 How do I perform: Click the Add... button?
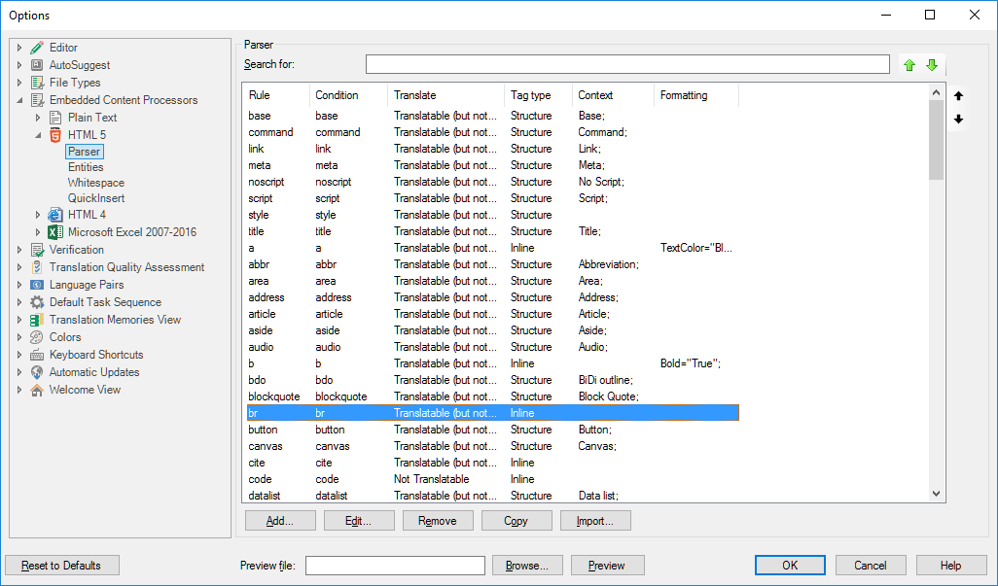pyautogui.click(x=280, y=521)
